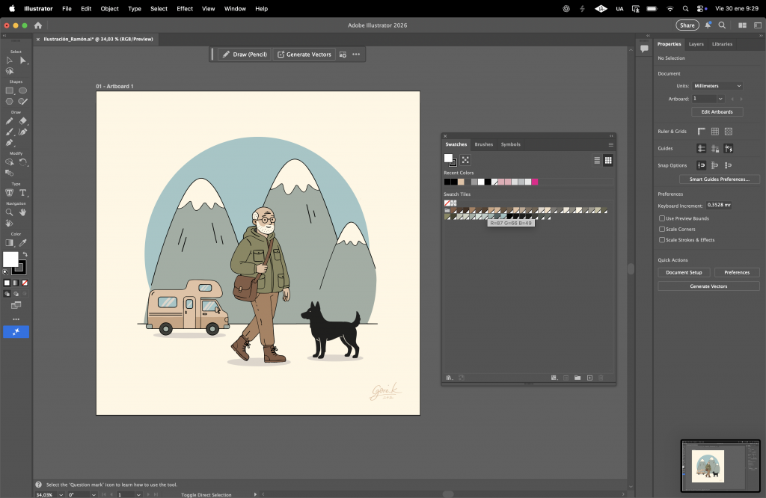
Task: Check the Scale Corners option
Action: (x=662, y=229)
